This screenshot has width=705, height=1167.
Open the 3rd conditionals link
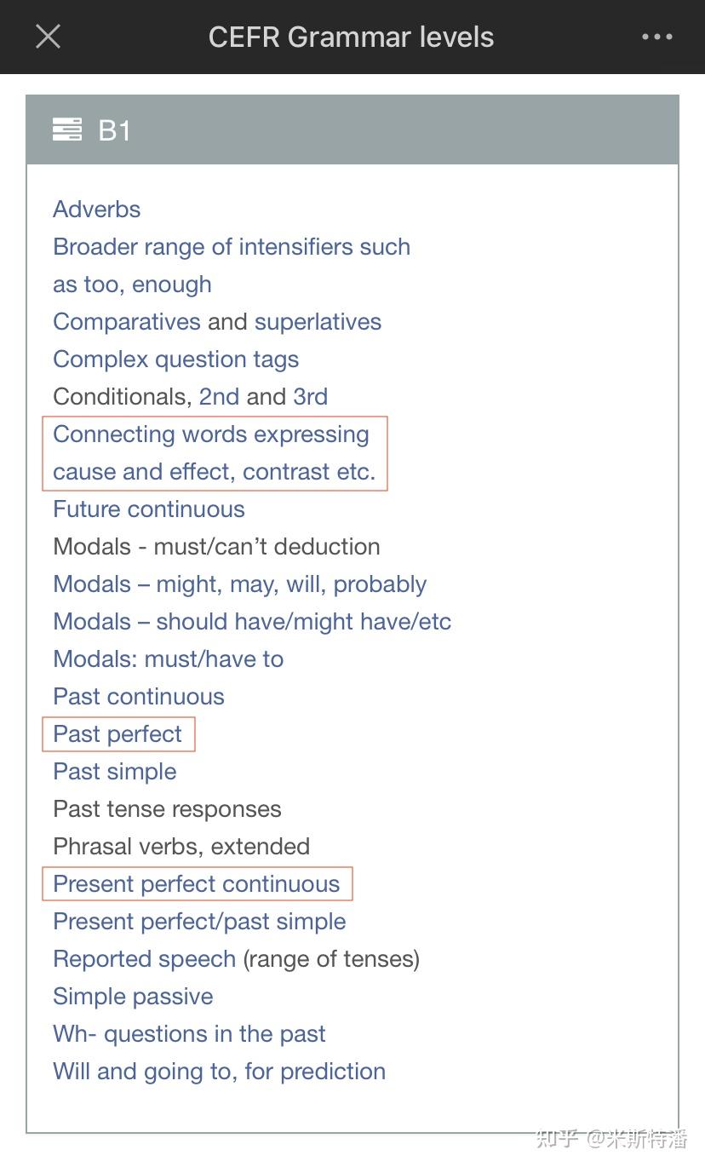pos(311,397)
